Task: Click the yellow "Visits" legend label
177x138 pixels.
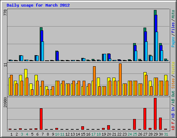Action: (x=173, y=68)
